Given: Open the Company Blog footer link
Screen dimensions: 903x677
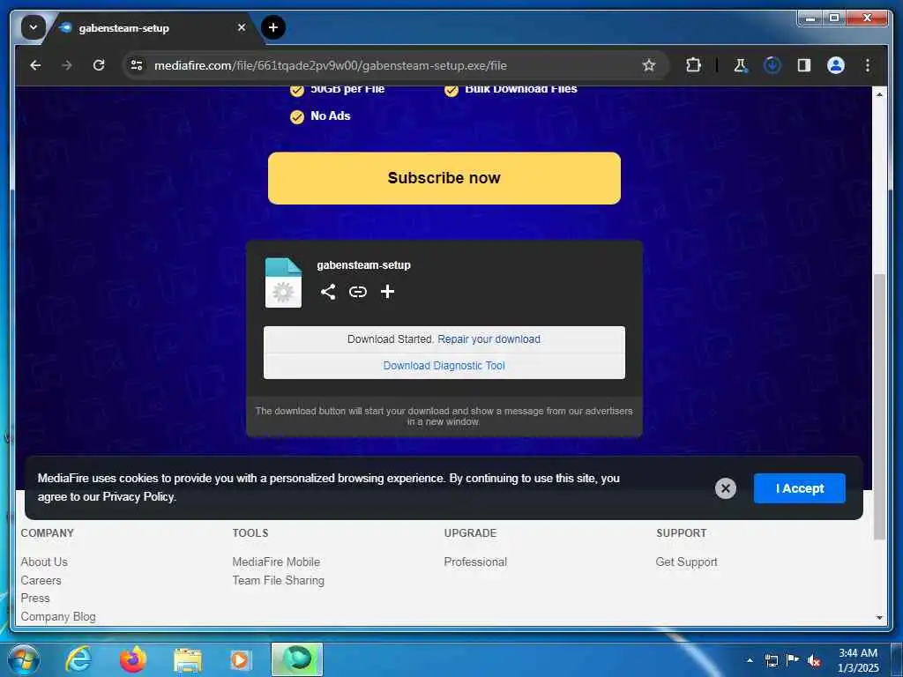Looking at the screenshot, I should point(58,616).
